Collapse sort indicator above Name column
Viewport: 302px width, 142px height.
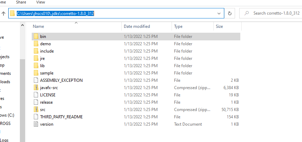(x=76, y=23)
